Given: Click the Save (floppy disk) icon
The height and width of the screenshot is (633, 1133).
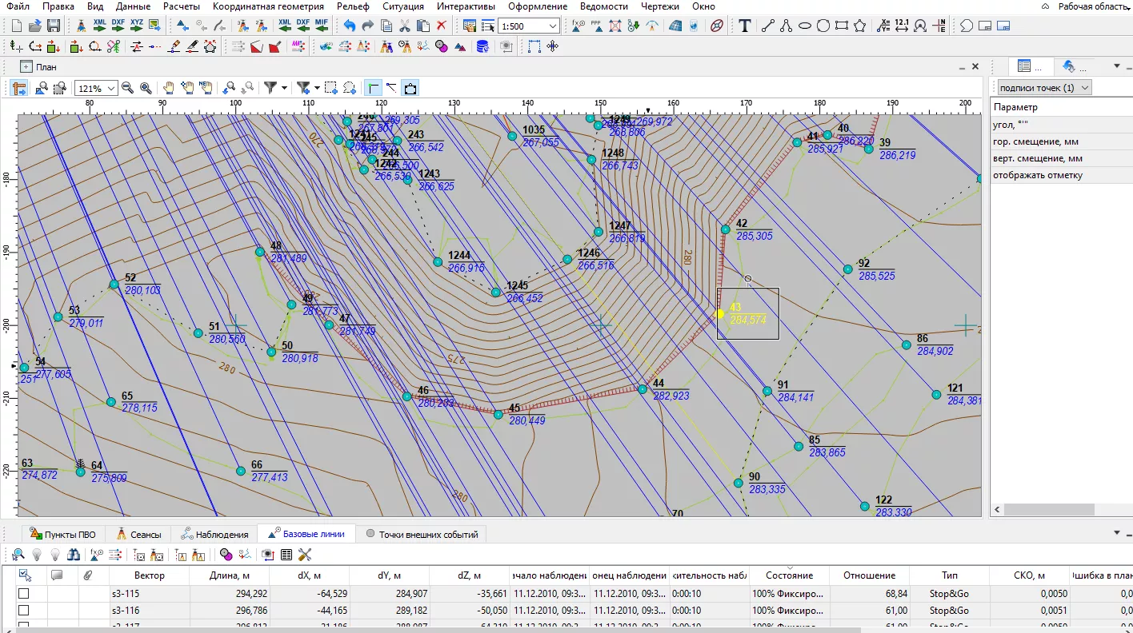Looking at the screenshot, I should click(54, 26).
